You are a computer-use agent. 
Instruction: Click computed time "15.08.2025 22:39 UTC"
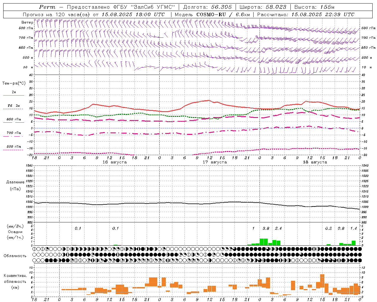pos(323,14)
